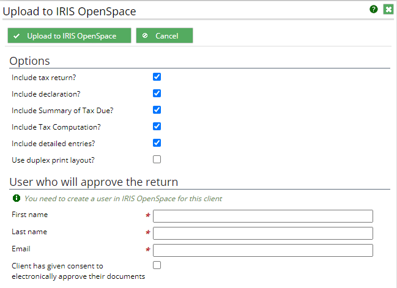397x288 pixels.
Task: Tick the client consent checkbox
Action: pyautogui.click(x=157, y=265)
